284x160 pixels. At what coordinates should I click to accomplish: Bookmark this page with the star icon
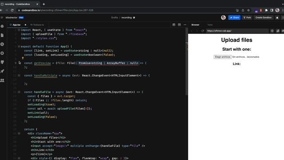248,10
